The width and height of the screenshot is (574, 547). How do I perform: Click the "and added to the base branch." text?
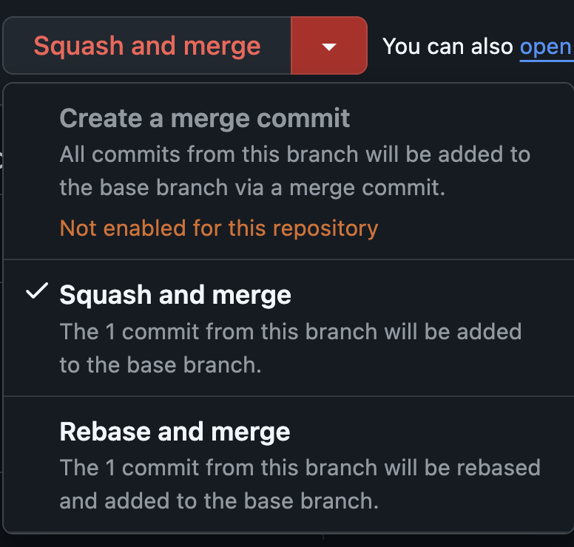[219, 500]
